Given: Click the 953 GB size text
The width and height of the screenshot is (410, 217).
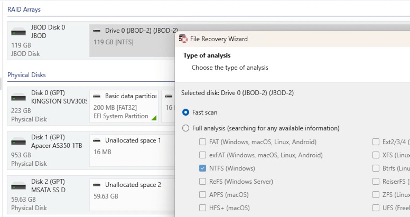Looking at the screenshot, I should pyautogui.click(x=21, y=155).
